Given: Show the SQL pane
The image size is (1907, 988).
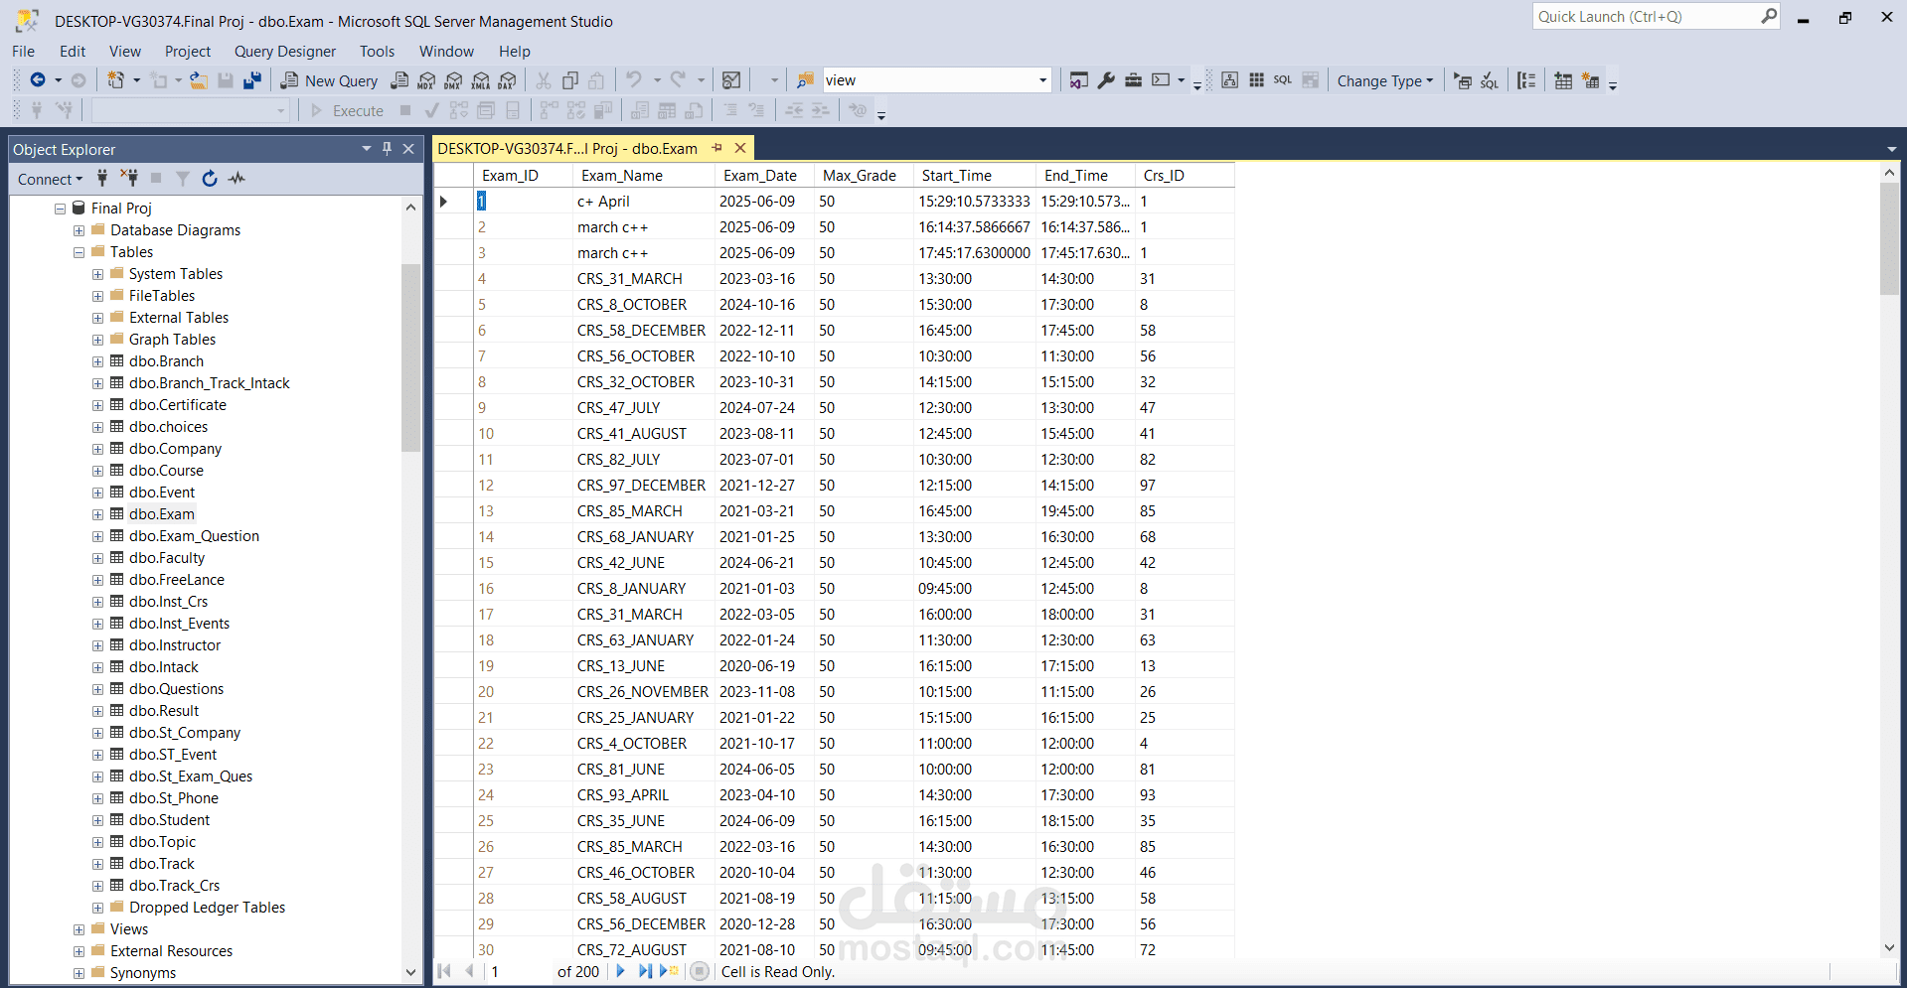Looking at the screenshot, I should click(x=1283, y=80).
